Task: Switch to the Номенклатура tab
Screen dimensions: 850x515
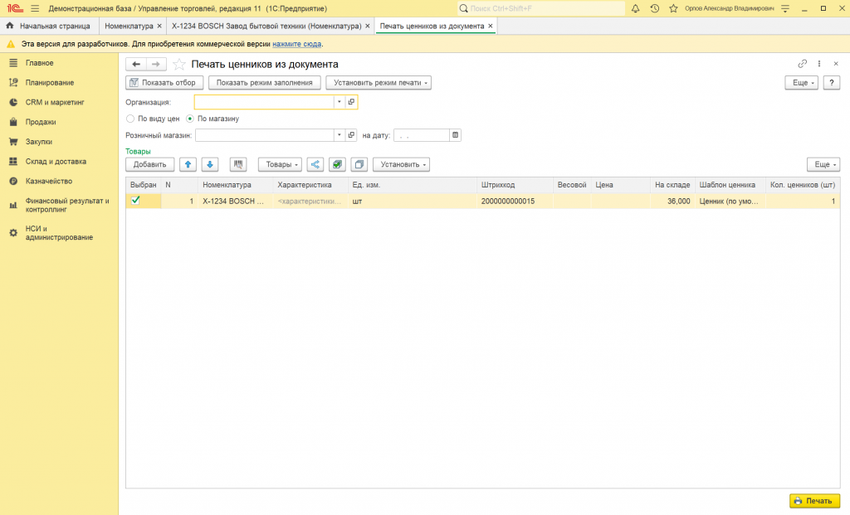Action: point(129,26)
